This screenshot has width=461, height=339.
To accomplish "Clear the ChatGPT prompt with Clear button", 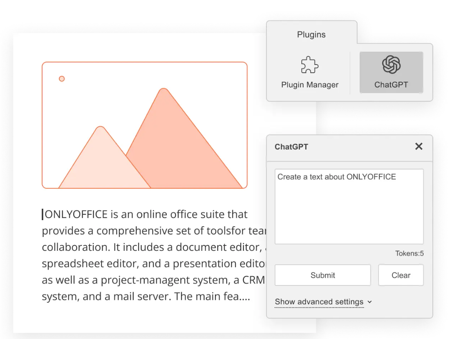I will [x=401, y=275].
